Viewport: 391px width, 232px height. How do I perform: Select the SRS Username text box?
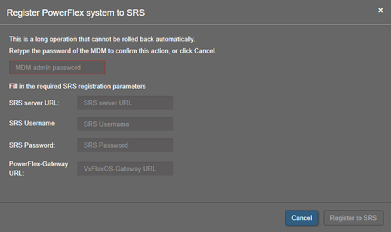[x=125, y=124]
